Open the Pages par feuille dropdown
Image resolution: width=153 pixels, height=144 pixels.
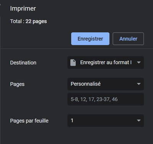click(106, 120)
